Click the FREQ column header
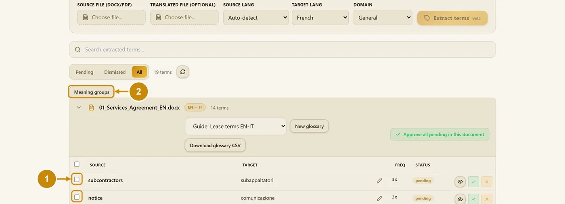The image size is (565, 204). pyautogui.click(x=400, y=165)
